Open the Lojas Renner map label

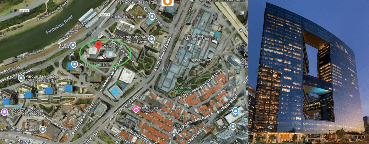click(200, 60)
